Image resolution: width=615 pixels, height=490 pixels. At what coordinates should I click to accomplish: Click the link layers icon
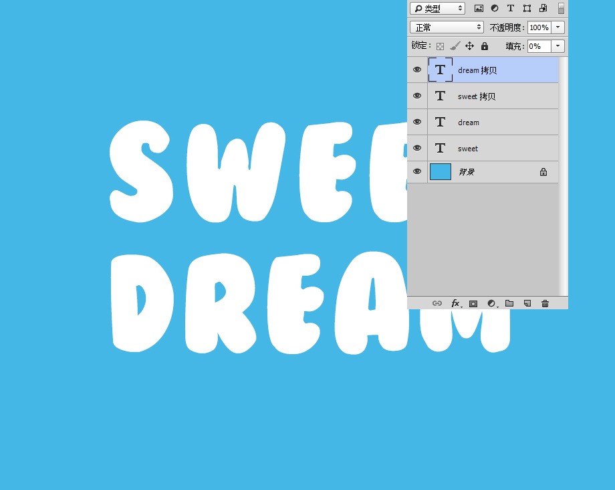(437, 303)
